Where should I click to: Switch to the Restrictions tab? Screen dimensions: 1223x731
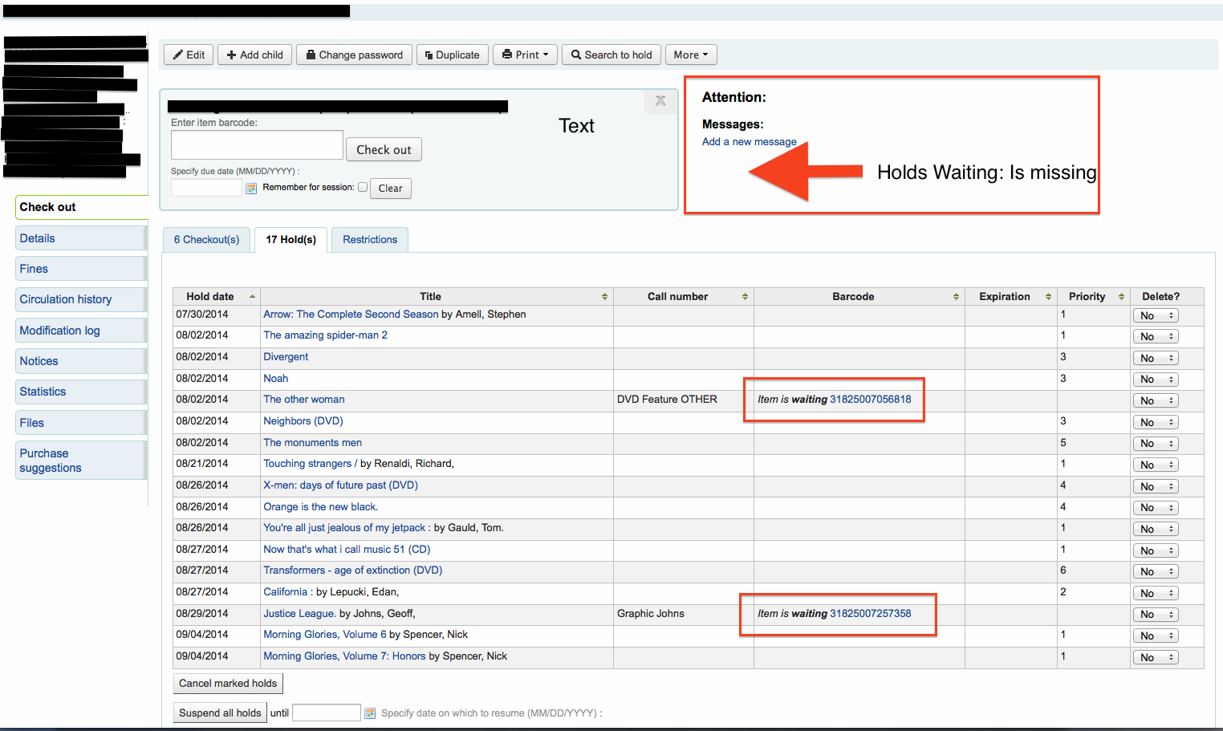370,240
